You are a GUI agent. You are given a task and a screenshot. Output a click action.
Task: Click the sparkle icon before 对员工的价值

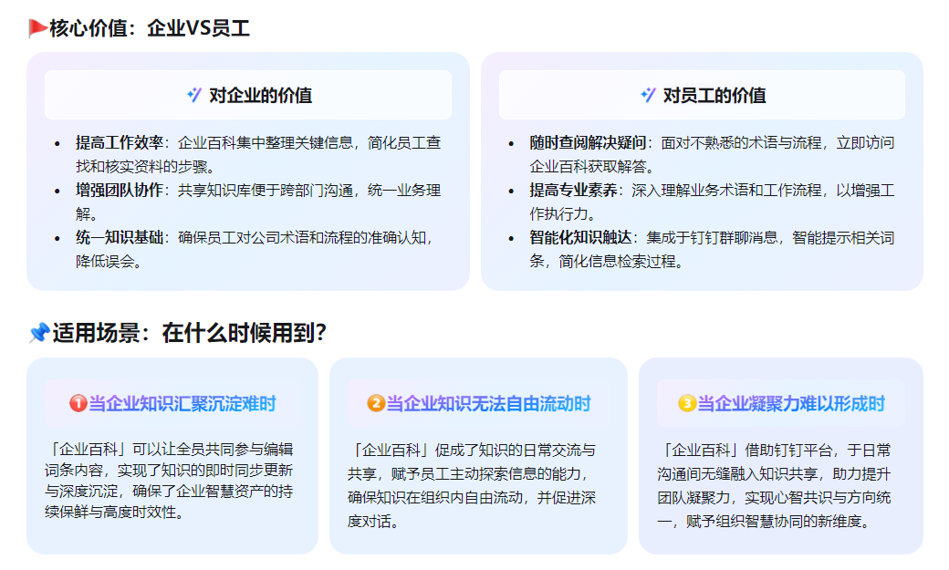click(x=648, y=95)
